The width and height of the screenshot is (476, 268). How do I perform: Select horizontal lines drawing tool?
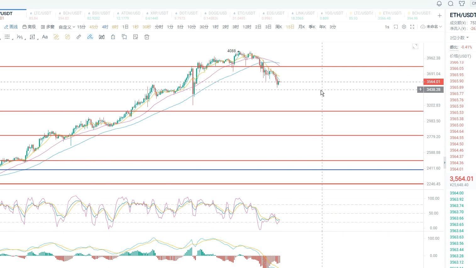pos(7,37)
